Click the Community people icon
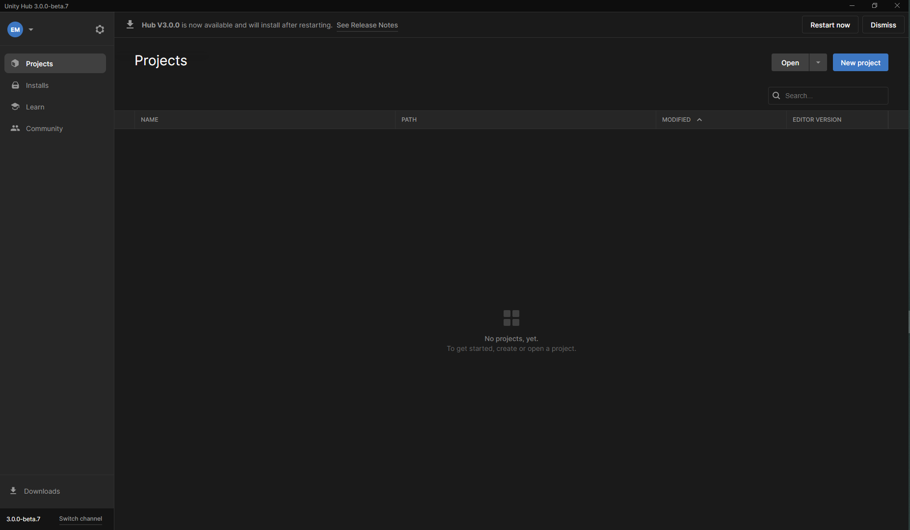 pyautogui.click(x=15, y=128)
